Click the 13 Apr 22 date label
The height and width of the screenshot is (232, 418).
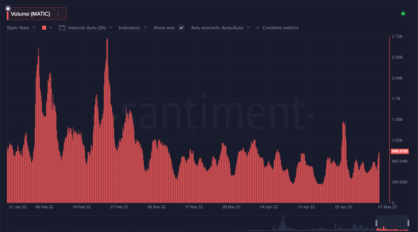(x=306, y=207)
